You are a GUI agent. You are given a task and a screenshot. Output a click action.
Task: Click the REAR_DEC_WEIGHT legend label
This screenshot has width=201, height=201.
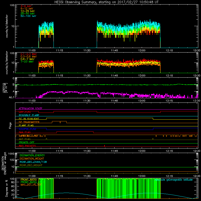(31, 165)
